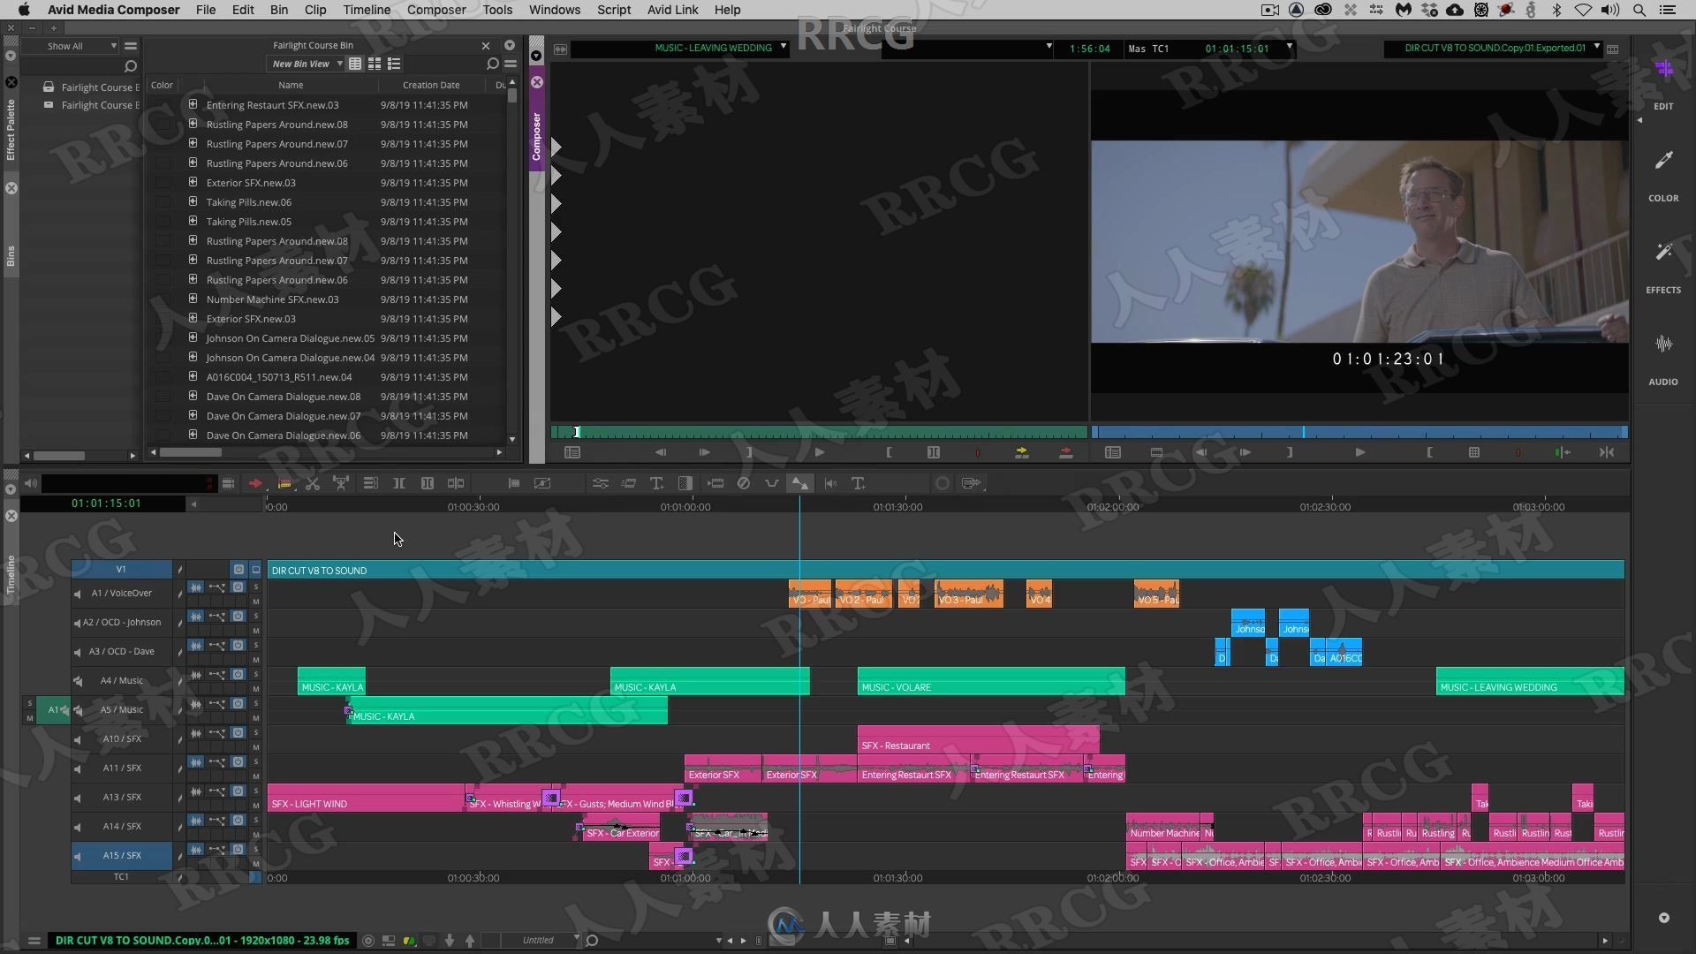Open the Mas TC1 timecode display dropdown
Image resolution: width=1696 pixels, height=954 pixels.
tap(1290, 48)
